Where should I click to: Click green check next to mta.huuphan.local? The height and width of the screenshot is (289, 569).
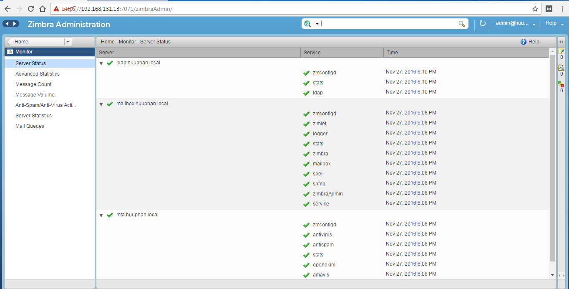[x=110, y=215]
